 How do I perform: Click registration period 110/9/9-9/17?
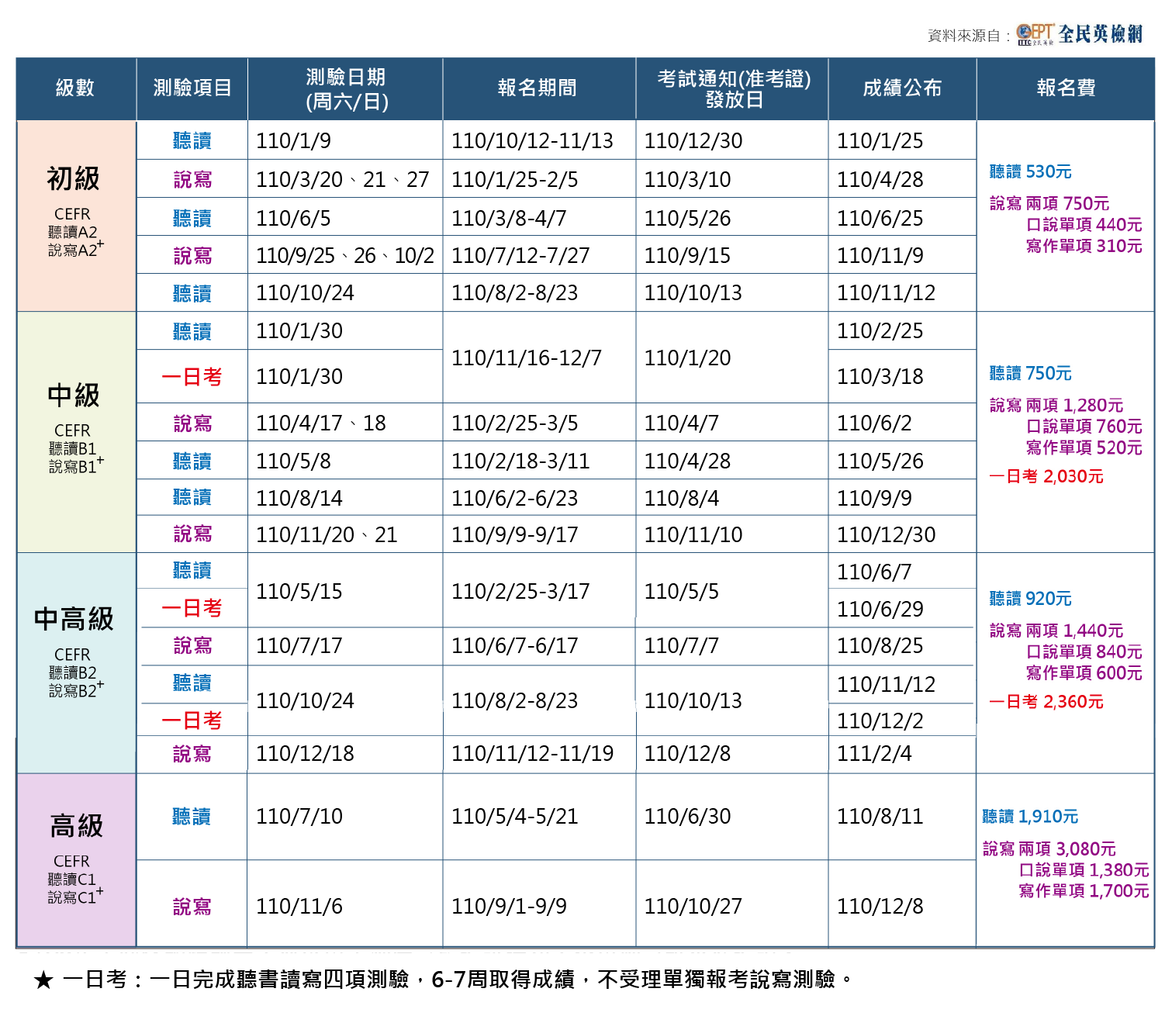514,535
